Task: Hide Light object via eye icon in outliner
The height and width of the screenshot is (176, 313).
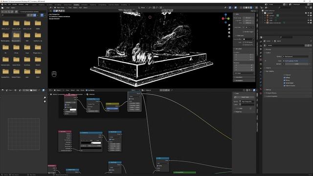Action: (309, 20)
